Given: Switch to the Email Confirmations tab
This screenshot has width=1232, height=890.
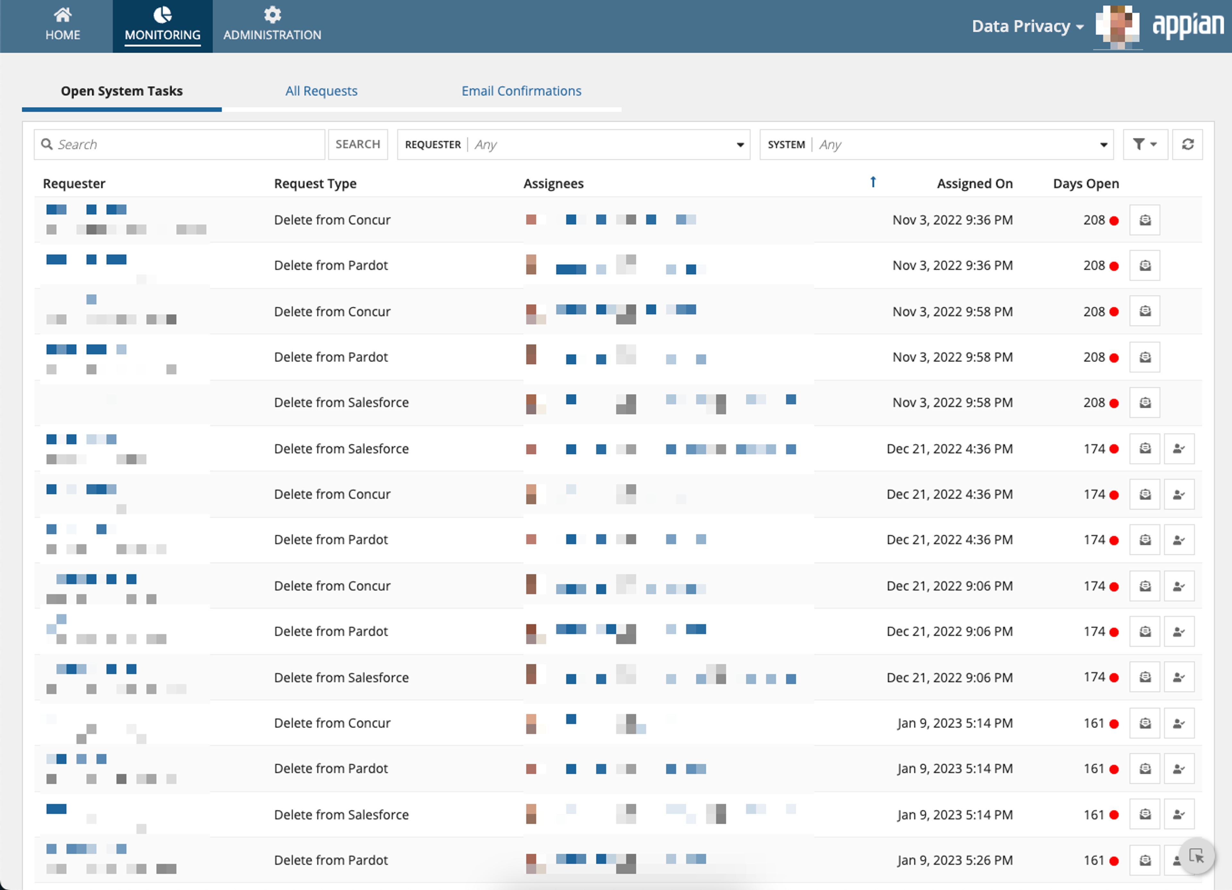Looking at the screenshot, I should click(521, 91).
